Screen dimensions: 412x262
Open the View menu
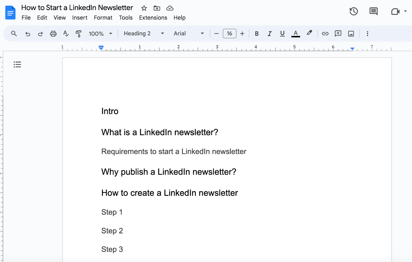coord(59,18)
